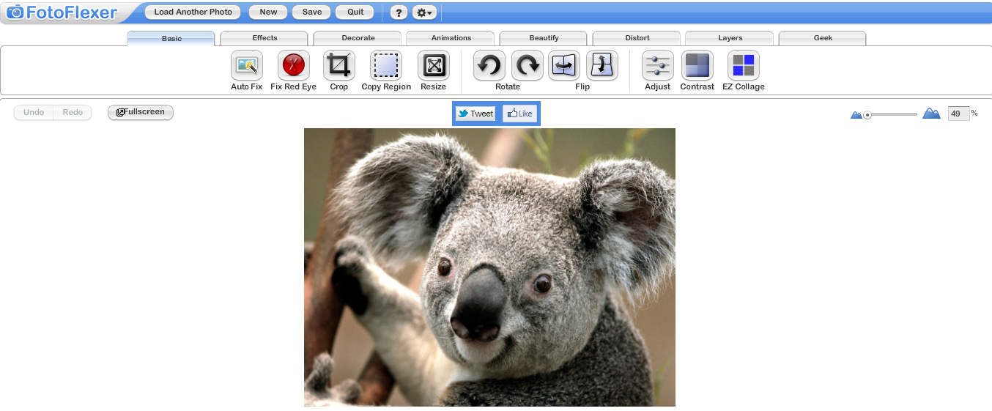The height and width of the screenshot is (411, 992).
Task: Click the New button
Action: click(268, 12)
